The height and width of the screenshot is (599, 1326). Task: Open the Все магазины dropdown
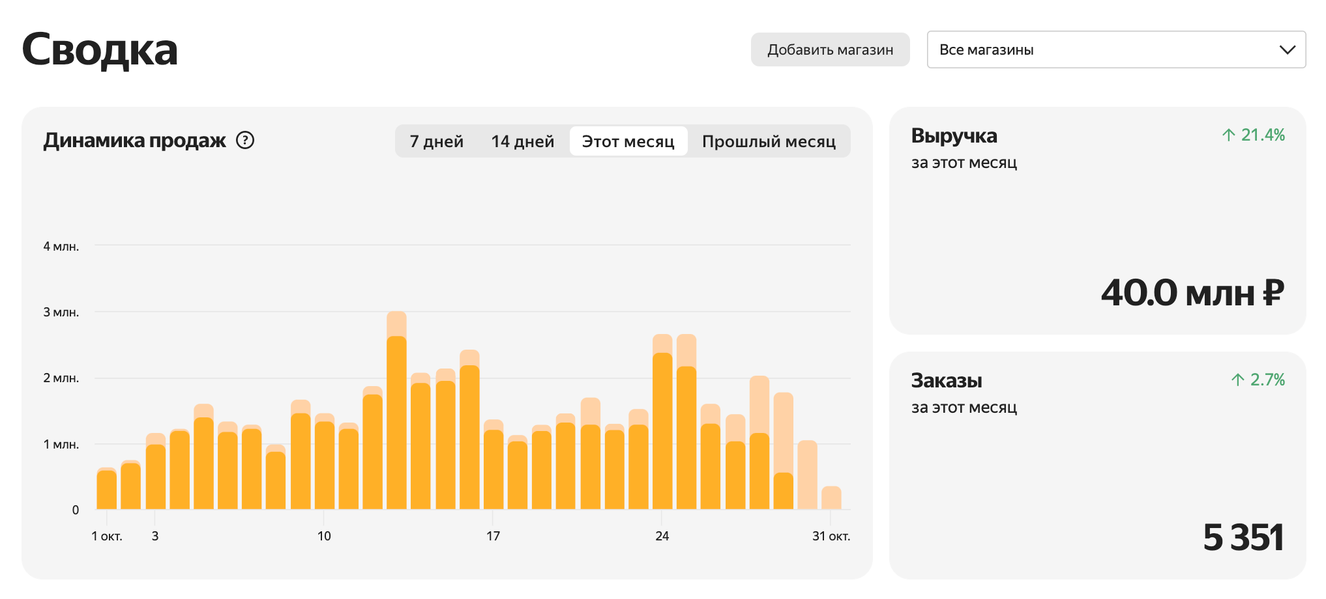point(1115,50)
